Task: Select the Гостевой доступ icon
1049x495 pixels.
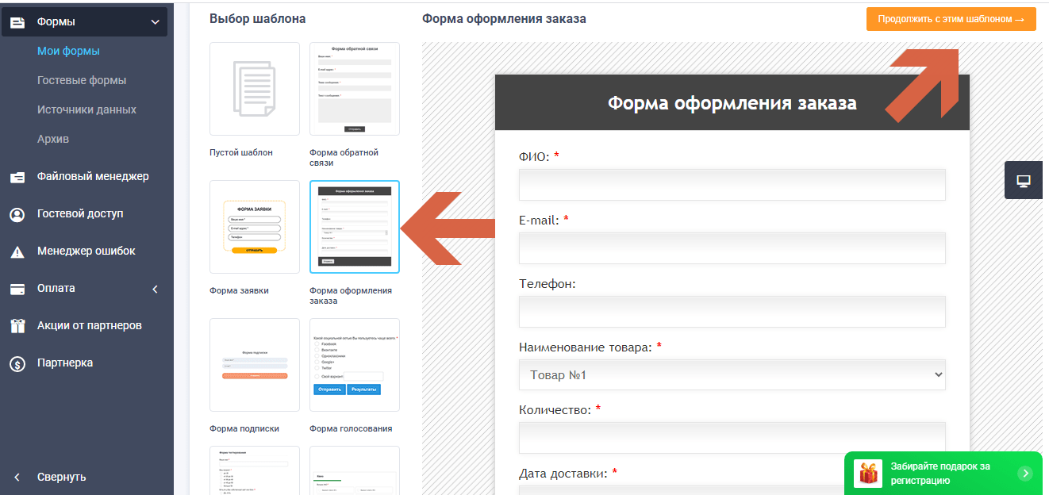Action: pyautogui.click(x=17, y=213)
